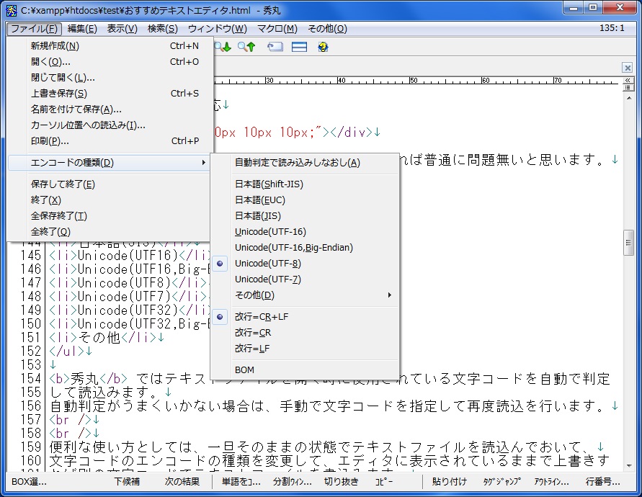Click the BOX選... function key button
642x497 pixels.
(29, 482)
